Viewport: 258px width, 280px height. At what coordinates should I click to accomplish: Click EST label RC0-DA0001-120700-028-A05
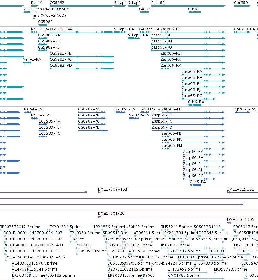[x=35, y=257]
